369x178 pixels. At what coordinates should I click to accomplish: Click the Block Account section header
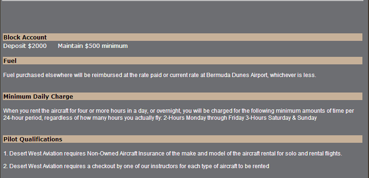click(182, 37)
